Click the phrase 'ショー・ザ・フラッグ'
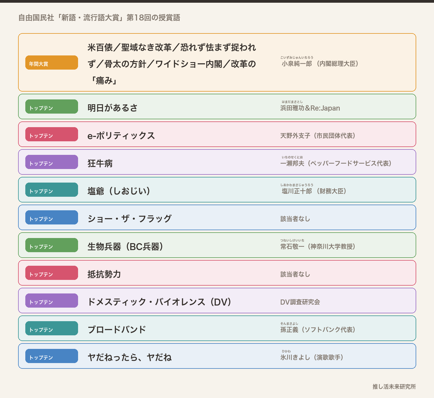Viewport: 434px width, 398px height. click(x=130, y=219)
